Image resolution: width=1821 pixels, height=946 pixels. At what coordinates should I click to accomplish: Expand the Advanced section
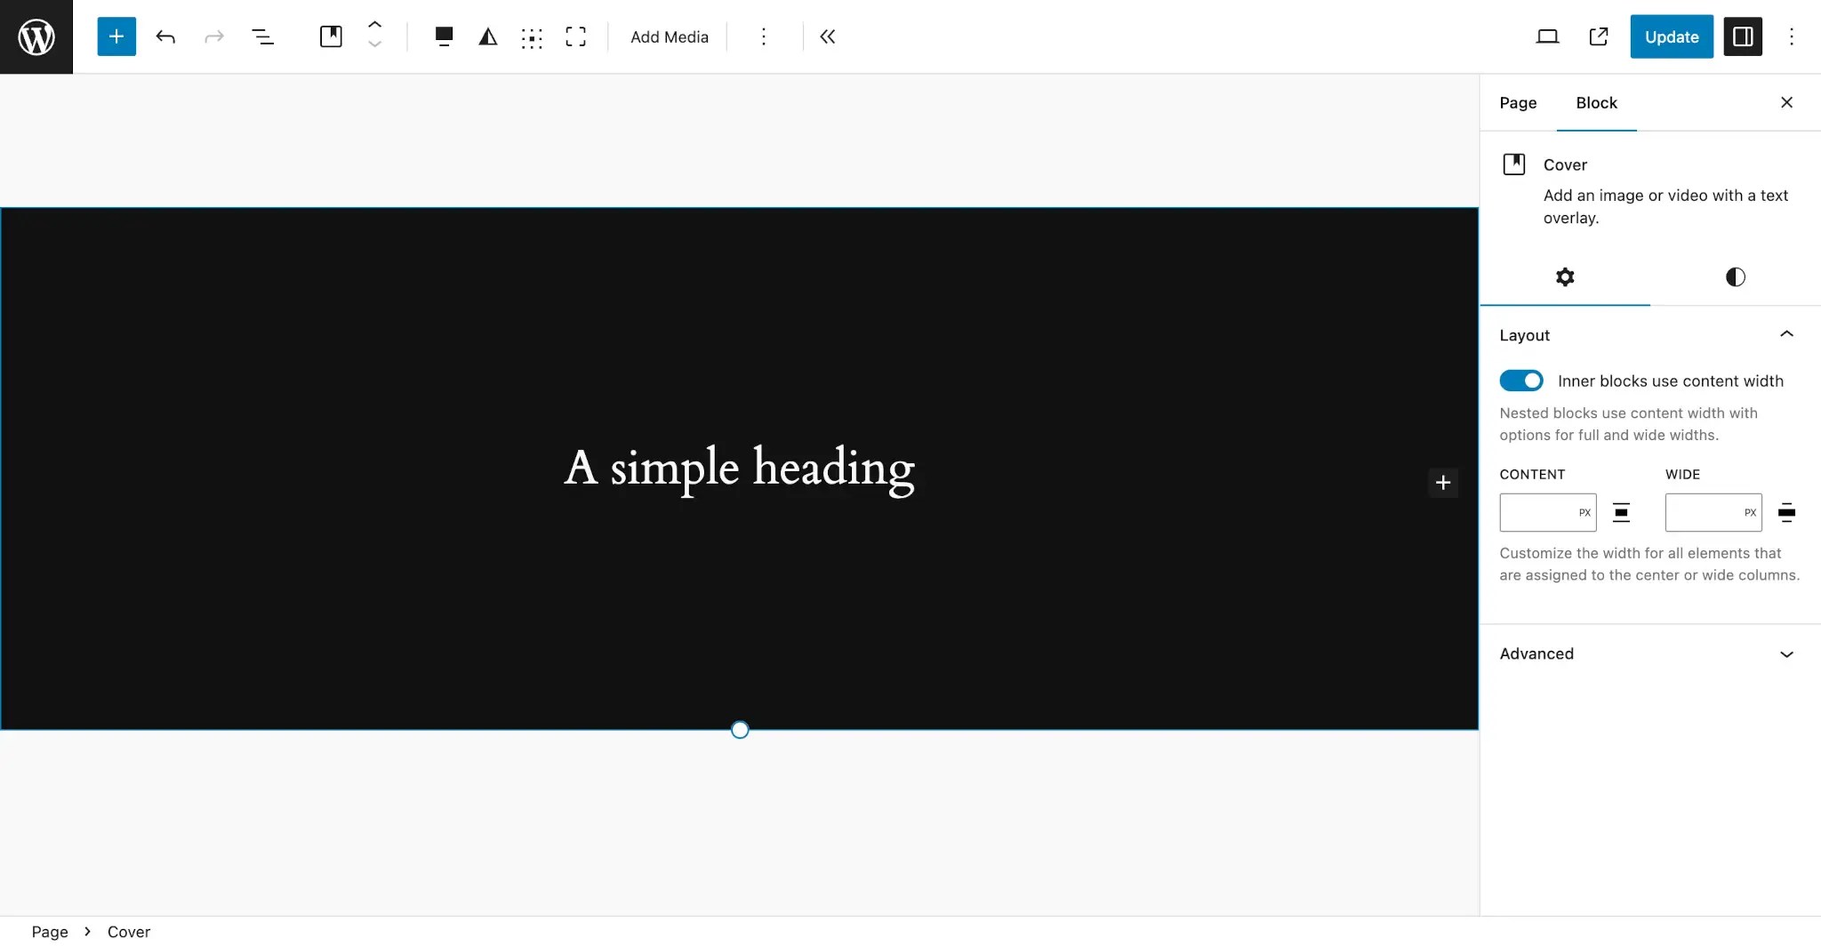(1786, 654)
